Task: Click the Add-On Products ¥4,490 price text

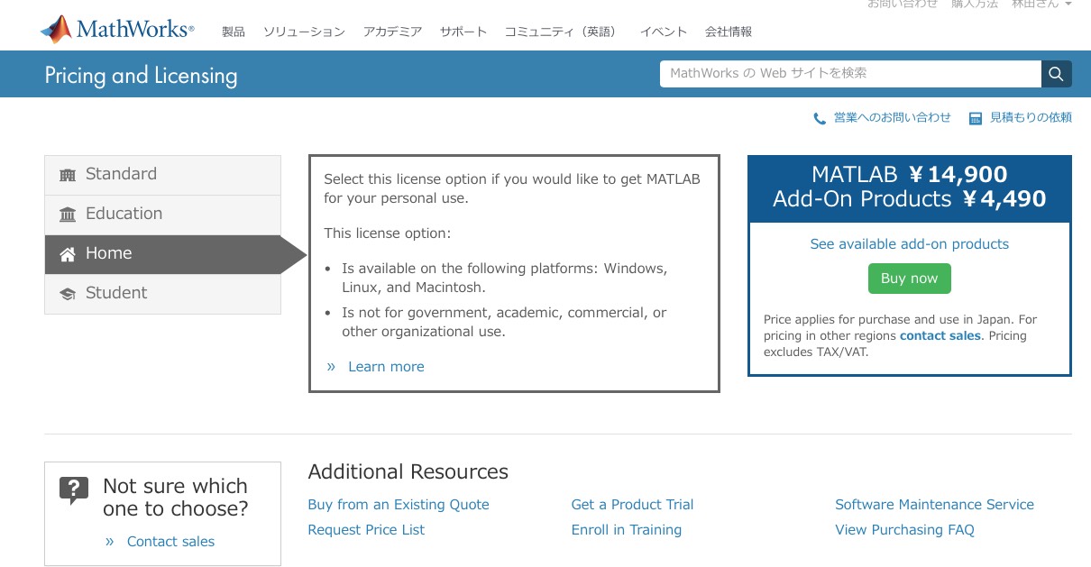Action: (x=910, y=199)
